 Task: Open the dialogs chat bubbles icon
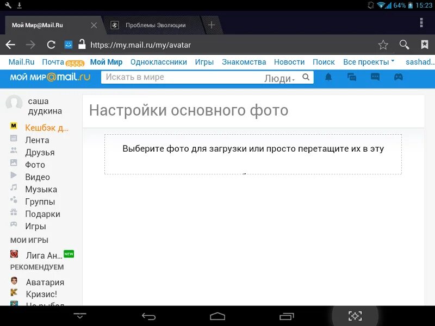(352, 77)
